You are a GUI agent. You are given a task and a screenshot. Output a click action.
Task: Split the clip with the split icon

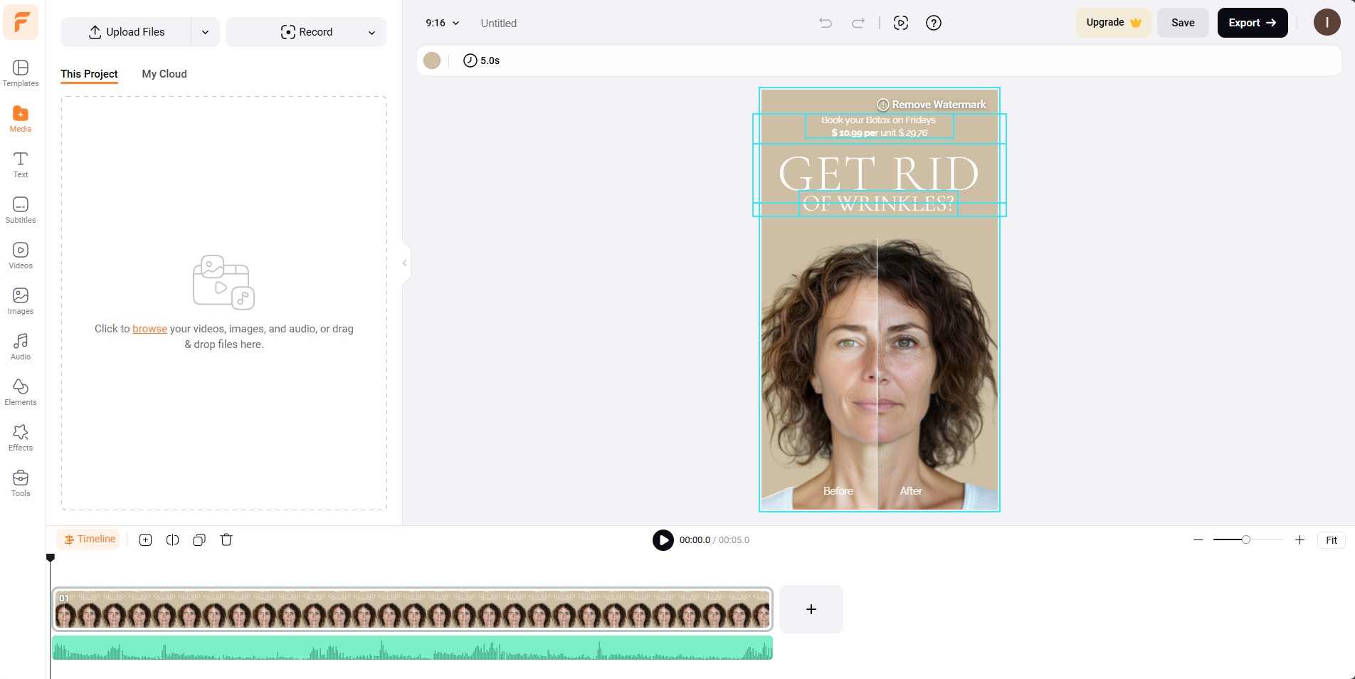click(x=172, y=539)
